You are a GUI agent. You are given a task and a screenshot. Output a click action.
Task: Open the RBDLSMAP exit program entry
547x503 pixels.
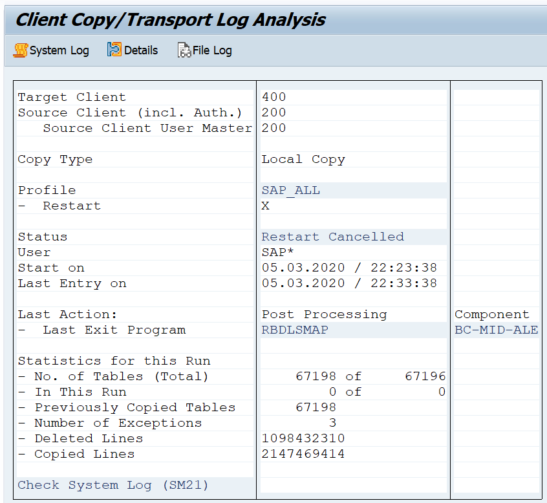pos(295,330)
